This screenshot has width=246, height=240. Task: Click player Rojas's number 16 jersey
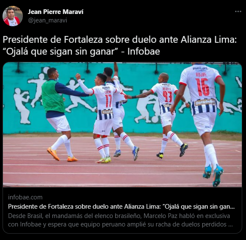coord(202,87)
